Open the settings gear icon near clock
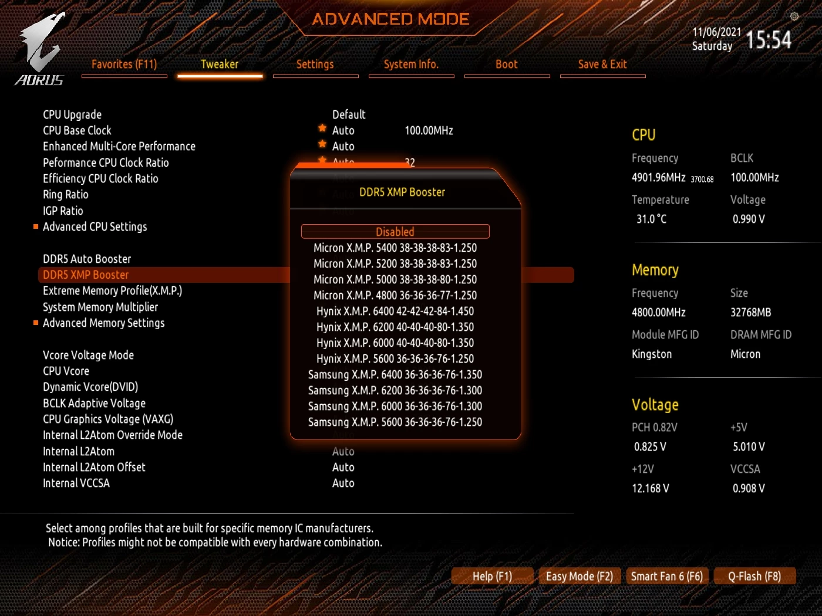Screen dimensions: 822x616 (794, 16)
